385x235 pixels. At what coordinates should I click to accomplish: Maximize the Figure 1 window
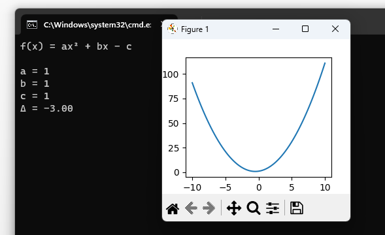point(305,29)
